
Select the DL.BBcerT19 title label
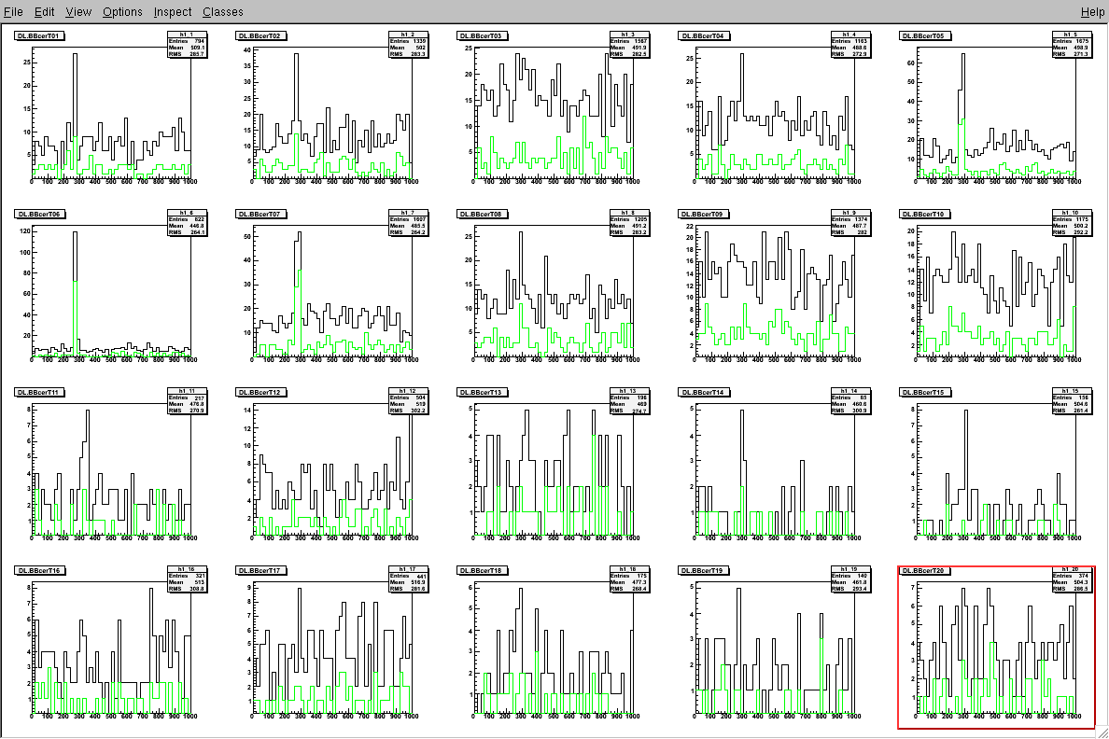[x=703, y=570]
